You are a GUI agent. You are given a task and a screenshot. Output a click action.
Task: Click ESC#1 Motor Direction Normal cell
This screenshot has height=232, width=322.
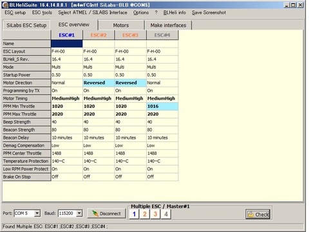pos(67,83)
